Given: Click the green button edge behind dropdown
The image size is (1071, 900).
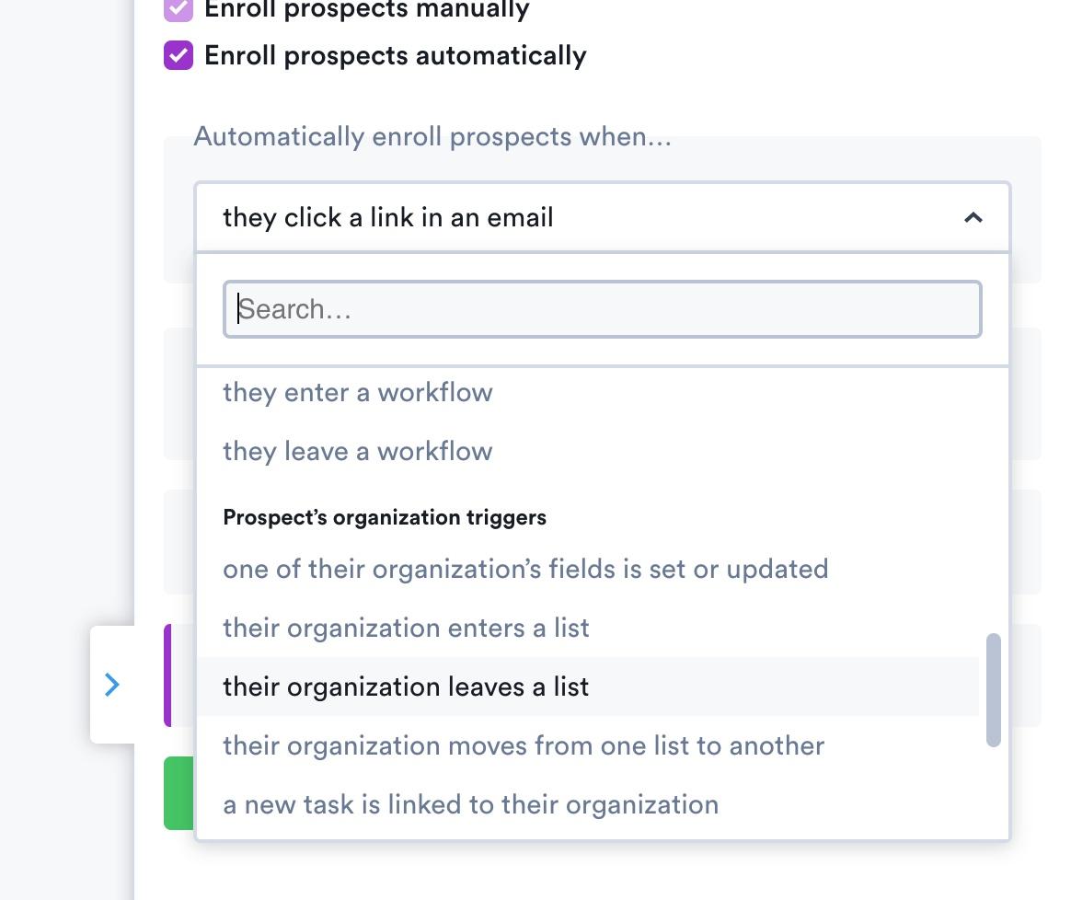Looking at the screenshot, I should coord(178,792).
